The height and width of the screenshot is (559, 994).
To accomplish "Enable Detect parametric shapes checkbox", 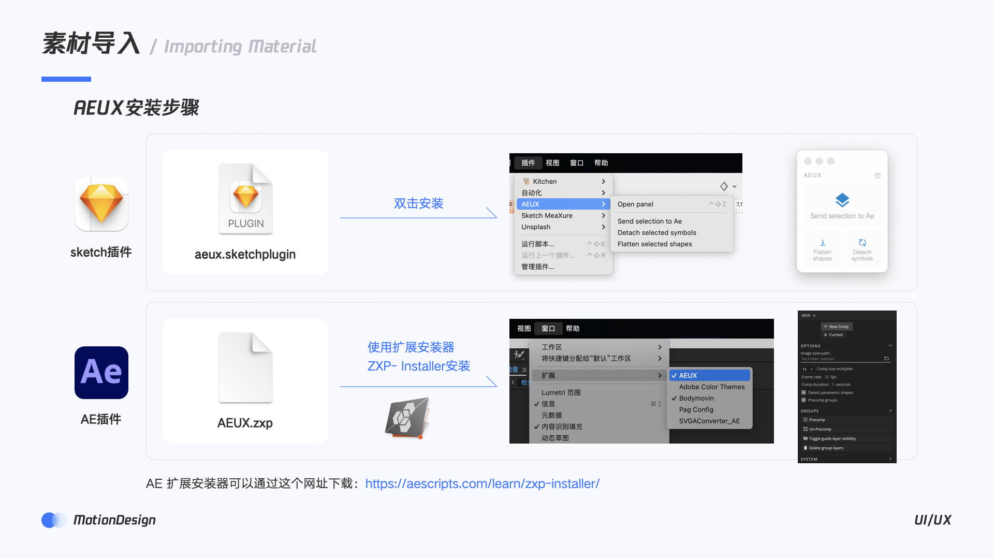I will click(804, 392).
